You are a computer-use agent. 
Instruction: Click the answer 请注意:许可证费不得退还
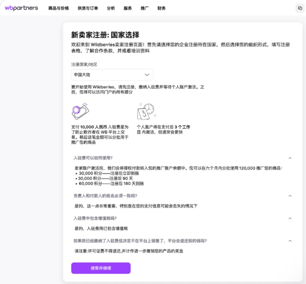click(129, 251)
